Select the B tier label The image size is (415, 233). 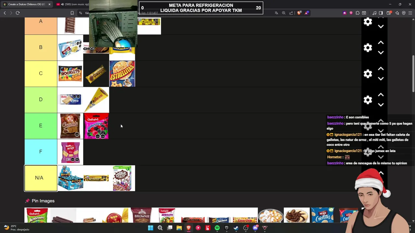point(41,47)
